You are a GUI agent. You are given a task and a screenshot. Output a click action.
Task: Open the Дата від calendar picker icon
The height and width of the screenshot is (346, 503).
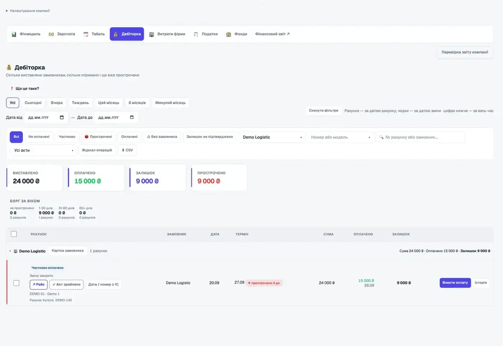[x=62, y=117]
